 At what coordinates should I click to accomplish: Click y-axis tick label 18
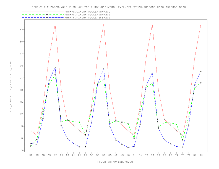click(x=21, y=90)
